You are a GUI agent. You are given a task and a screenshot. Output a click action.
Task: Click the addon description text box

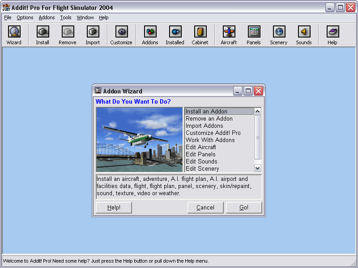179,187
